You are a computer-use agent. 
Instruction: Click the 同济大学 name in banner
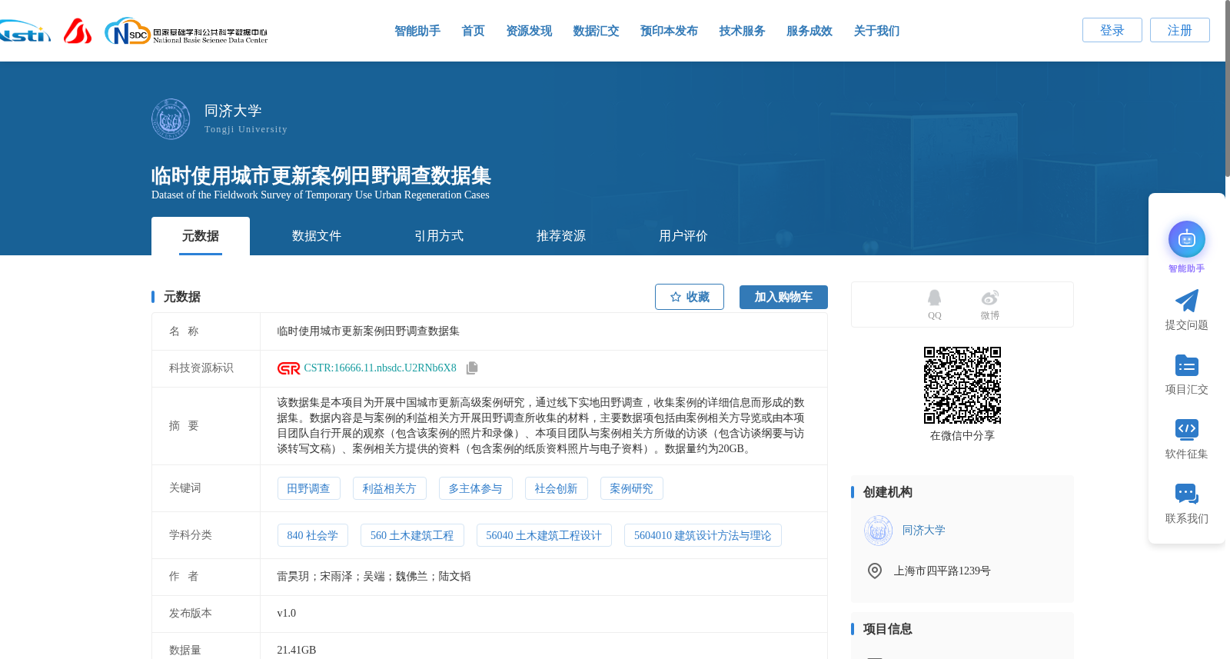(233, 111)
